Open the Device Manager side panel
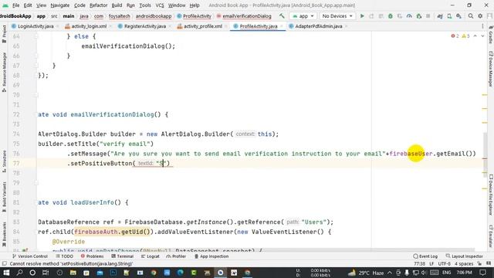494x278 pixels. (x=491, y=69)
